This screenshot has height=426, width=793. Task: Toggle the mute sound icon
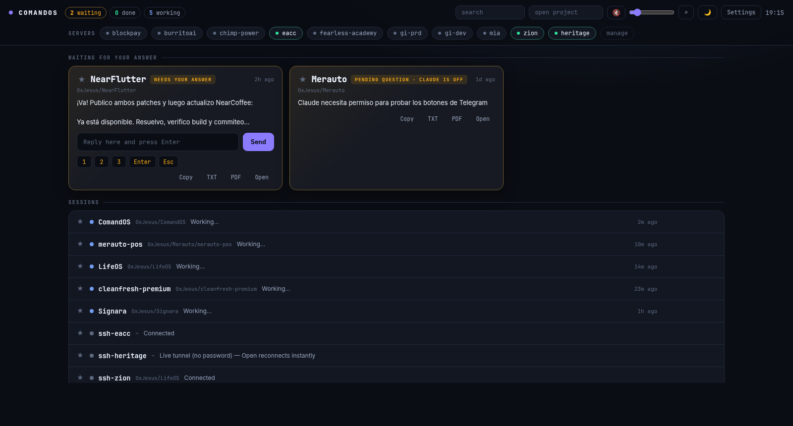[616, 12]
